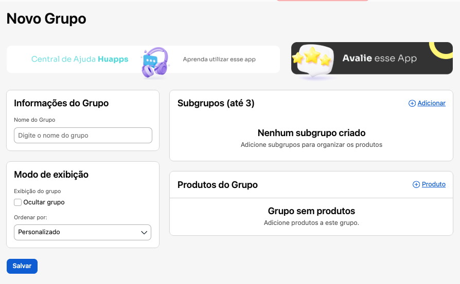Click the three stars rating icon
The width and height of the screenshot is (460, 284).
(312, 57)
